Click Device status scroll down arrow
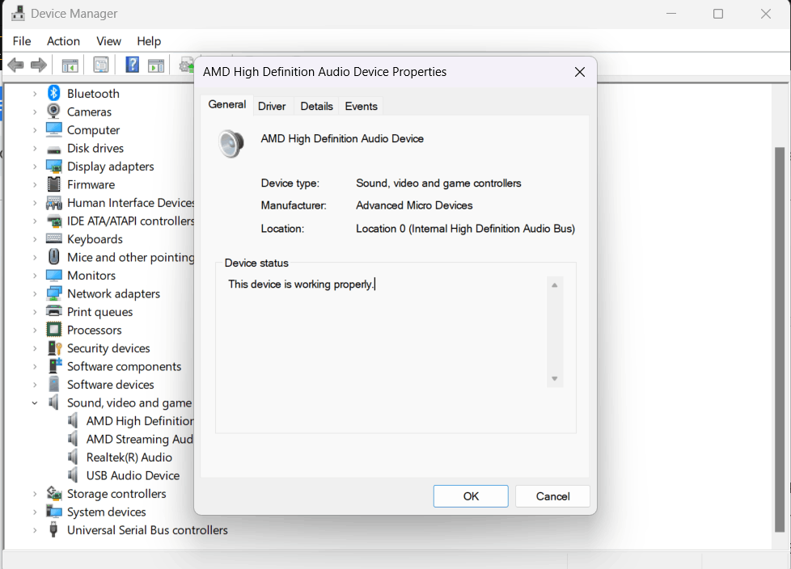791x569 pixels. pyautogui.click(x=554, y=378)
